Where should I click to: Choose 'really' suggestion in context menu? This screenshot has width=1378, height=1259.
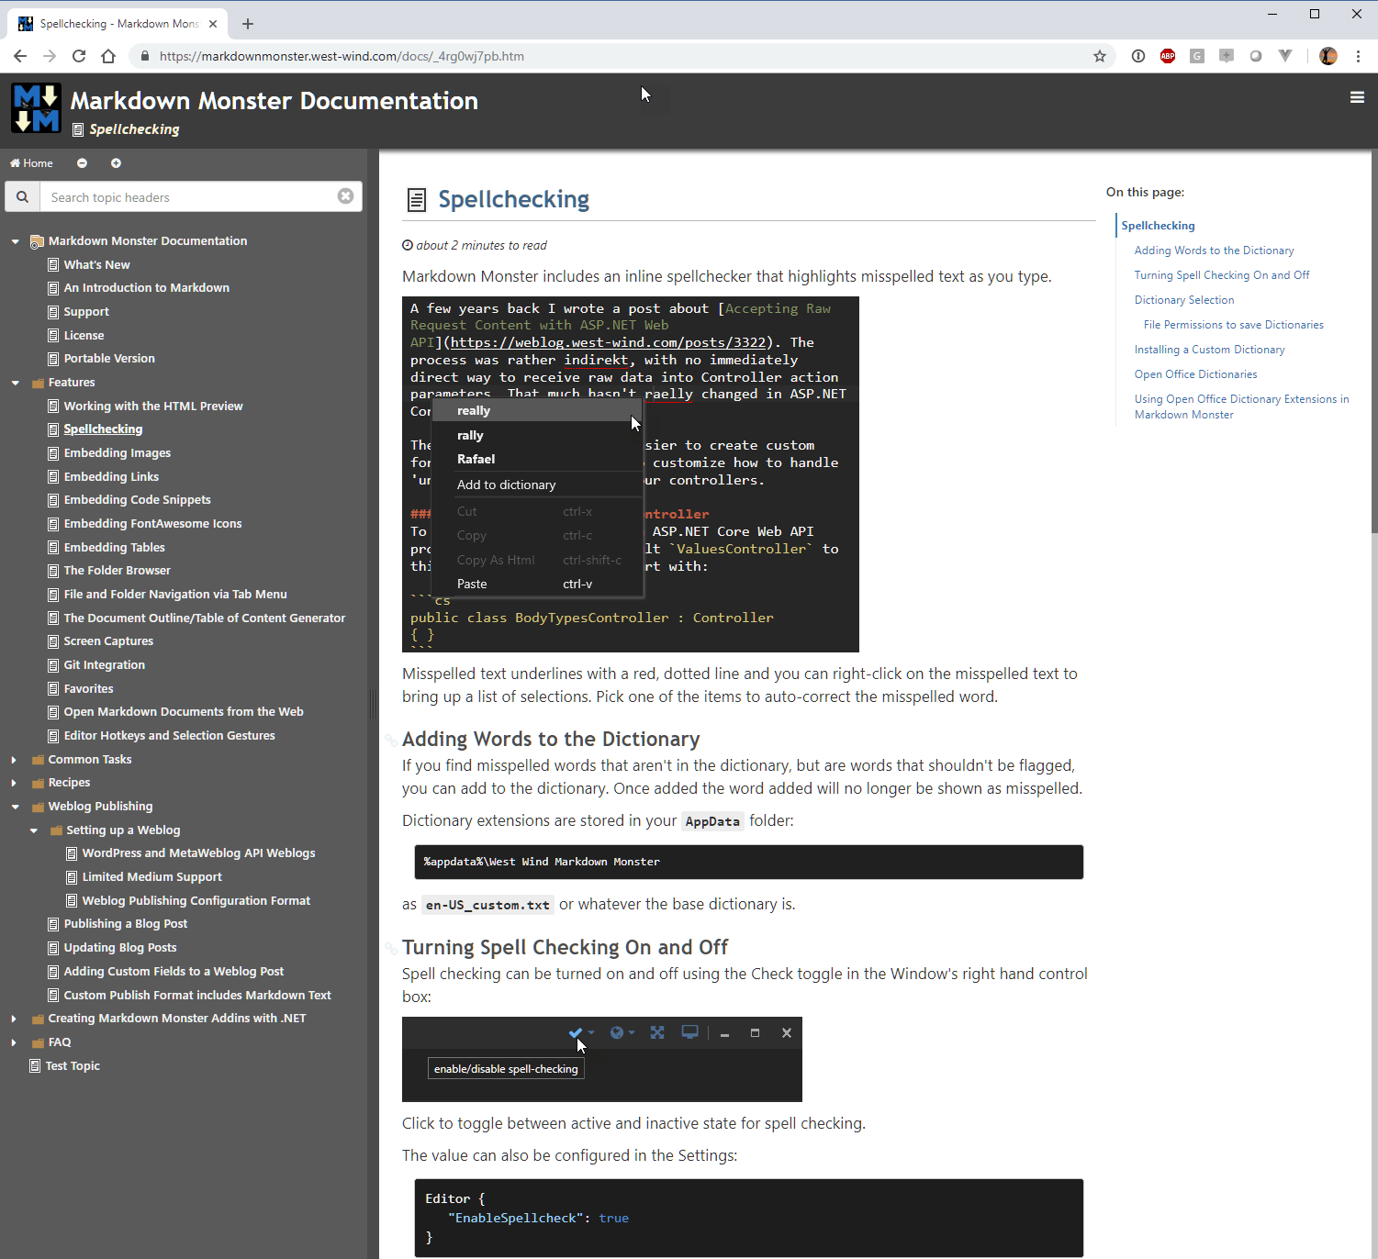pos(536,410)
